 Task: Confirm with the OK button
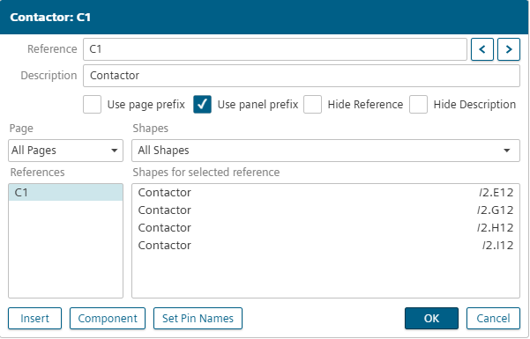(431, 319)
